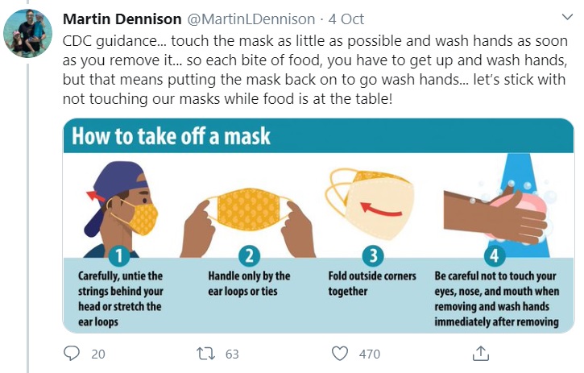This screenshot has height=373, width=584.
Task: Open the 4 Oct timestamp link
Action: (x=346, y=19)
